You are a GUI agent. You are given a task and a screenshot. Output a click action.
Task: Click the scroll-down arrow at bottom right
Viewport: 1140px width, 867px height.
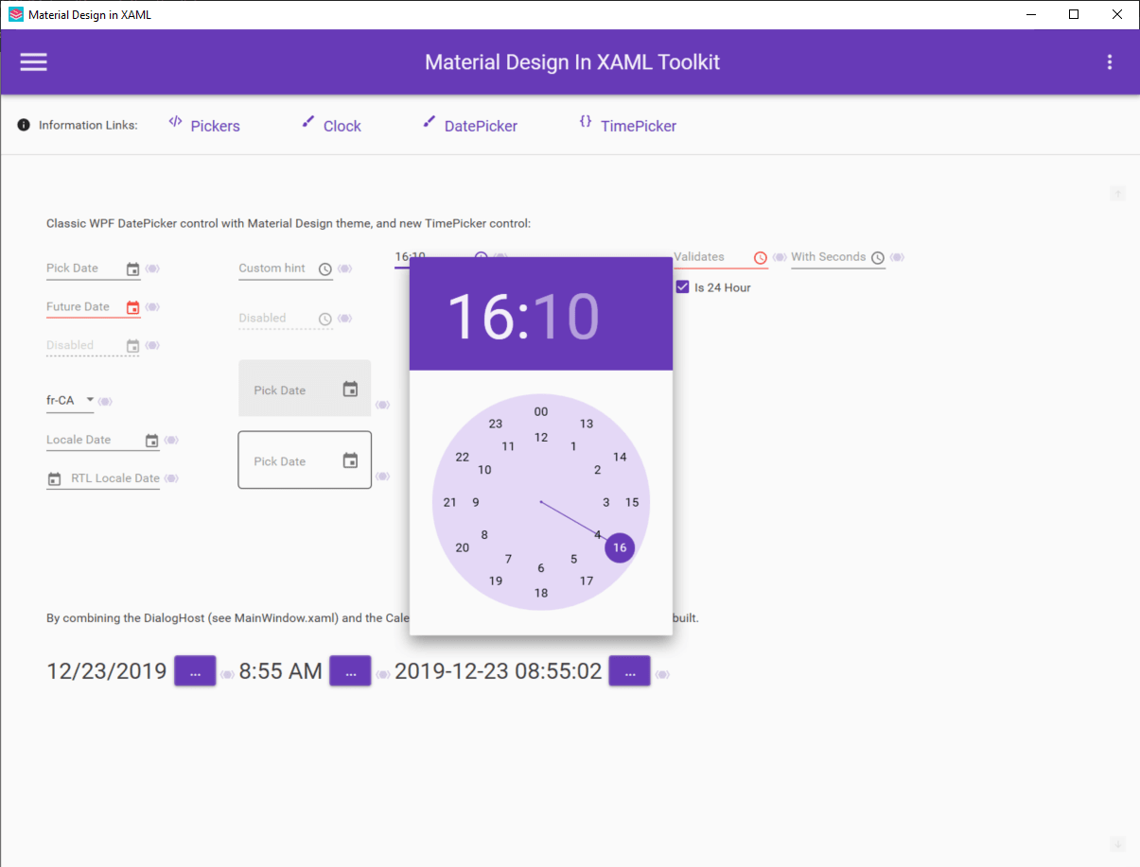tap(1117, 843)
